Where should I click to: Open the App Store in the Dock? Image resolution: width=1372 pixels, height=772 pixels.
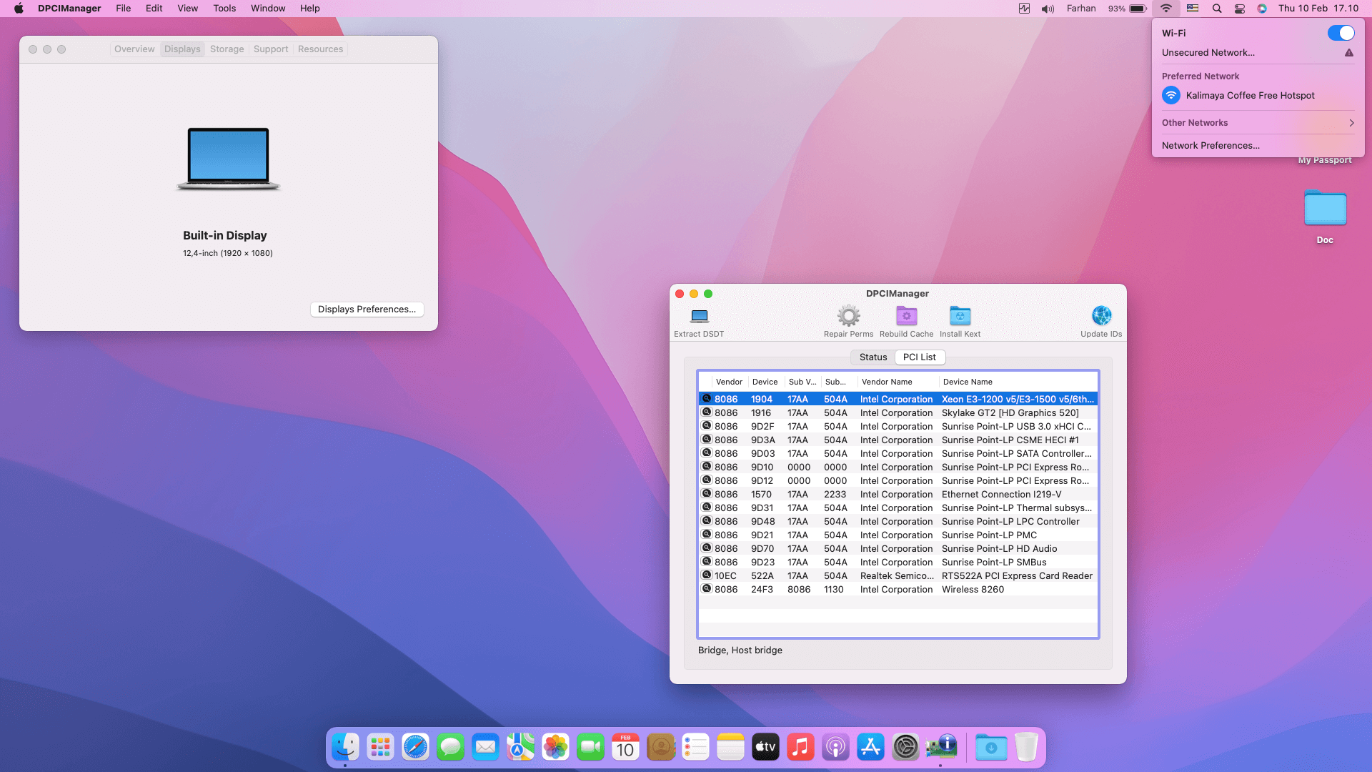tap(870, 747)
